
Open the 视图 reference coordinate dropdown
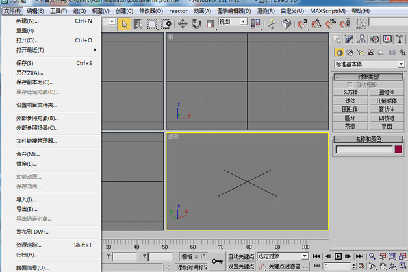click(233, 21)
